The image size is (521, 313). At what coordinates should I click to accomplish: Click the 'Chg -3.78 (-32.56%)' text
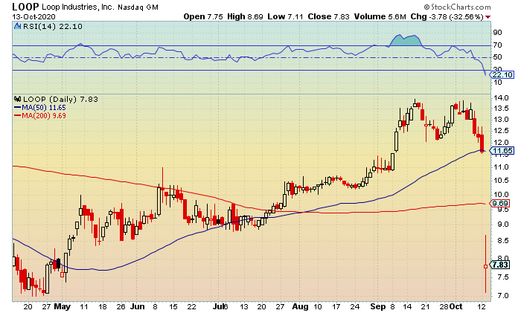(x=447, y=16)
